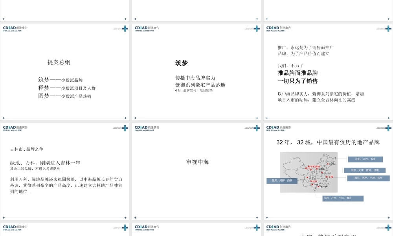Click the heading text 提案总纲
This screenshot has width=393, height=236.
pyautogui.click(x=59, y=62)
